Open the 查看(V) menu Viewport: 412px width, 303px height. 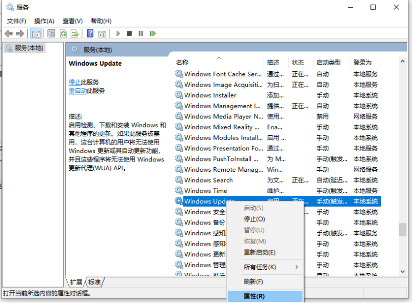point(72,21)
